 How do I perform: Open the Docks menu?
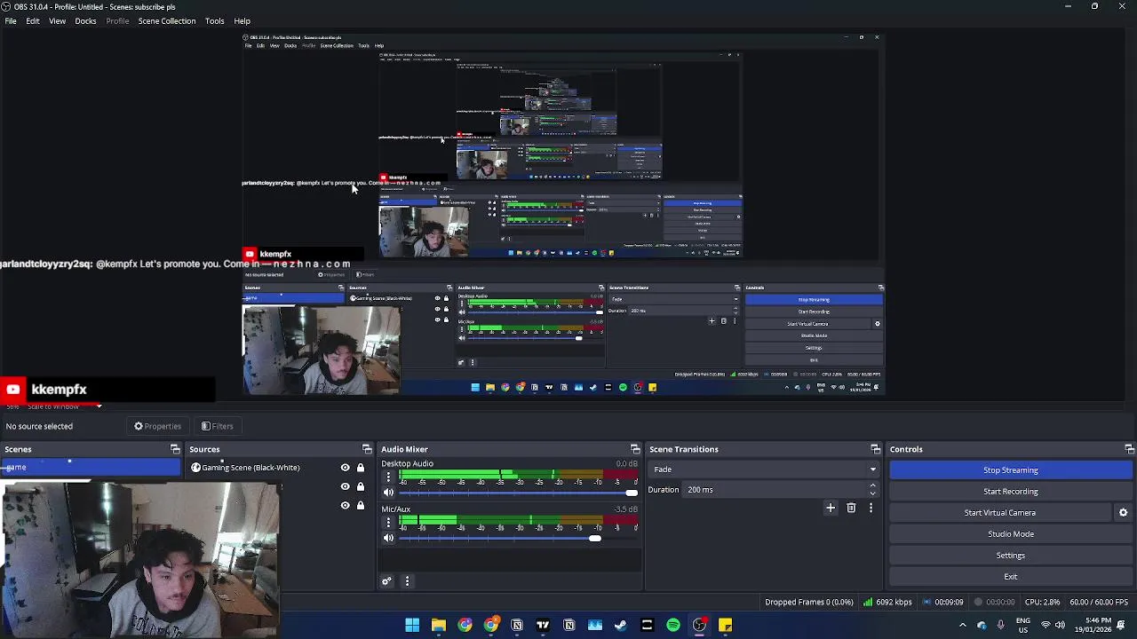point(85,20)
